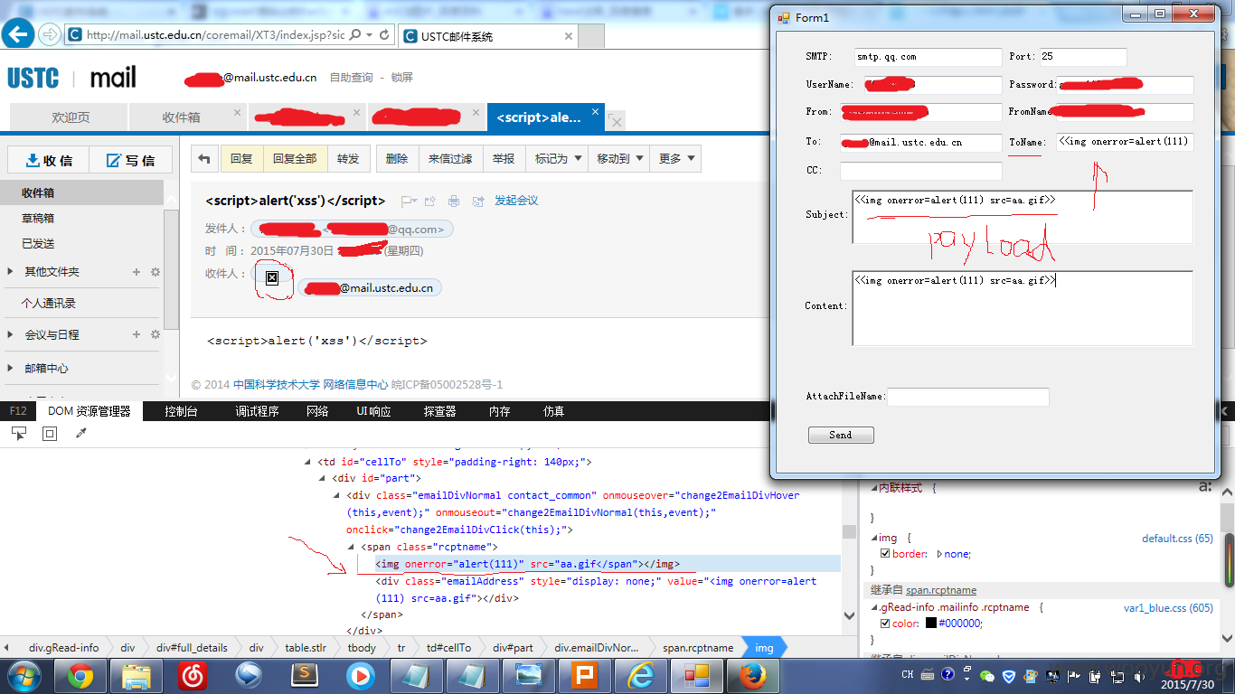The width and height of the screenshot is (1235, 694).
Task: Select the td#cellTo breadcrumb
Action: pos(449,648)
